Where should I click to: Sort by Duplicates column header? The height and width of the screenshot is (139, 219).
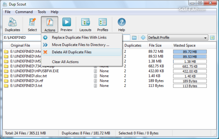[133, 45]
